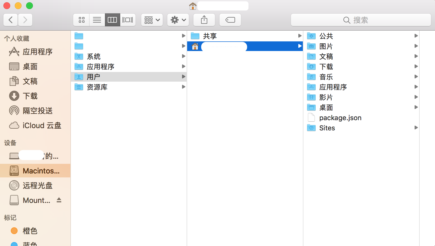Screen dimensions: 435x246
Task: Click the Sites folder compass icon
Action: (311, 128)
